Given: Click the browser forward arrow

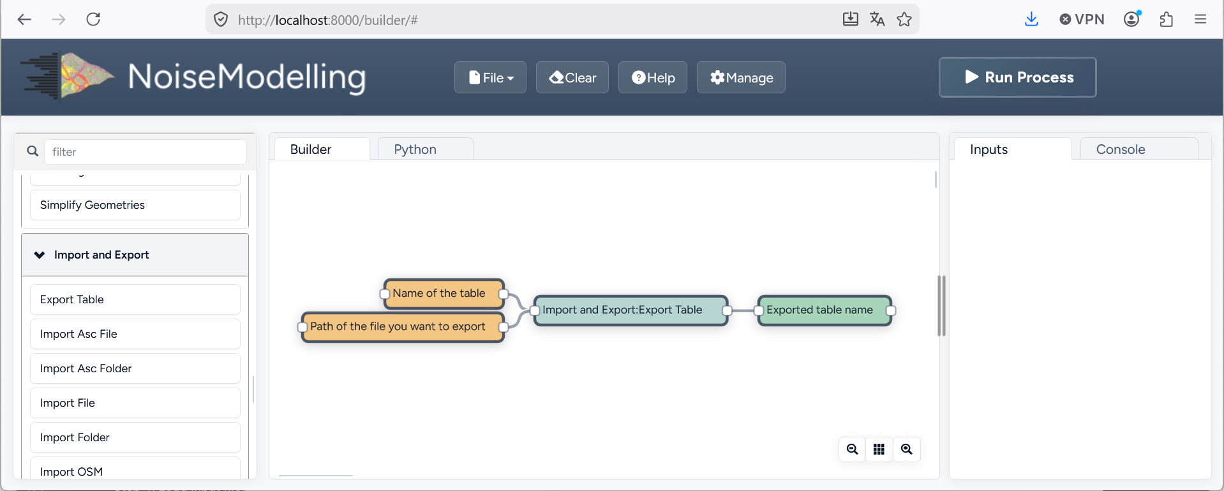Looking at the screenshot, I should tap(59, 19).
